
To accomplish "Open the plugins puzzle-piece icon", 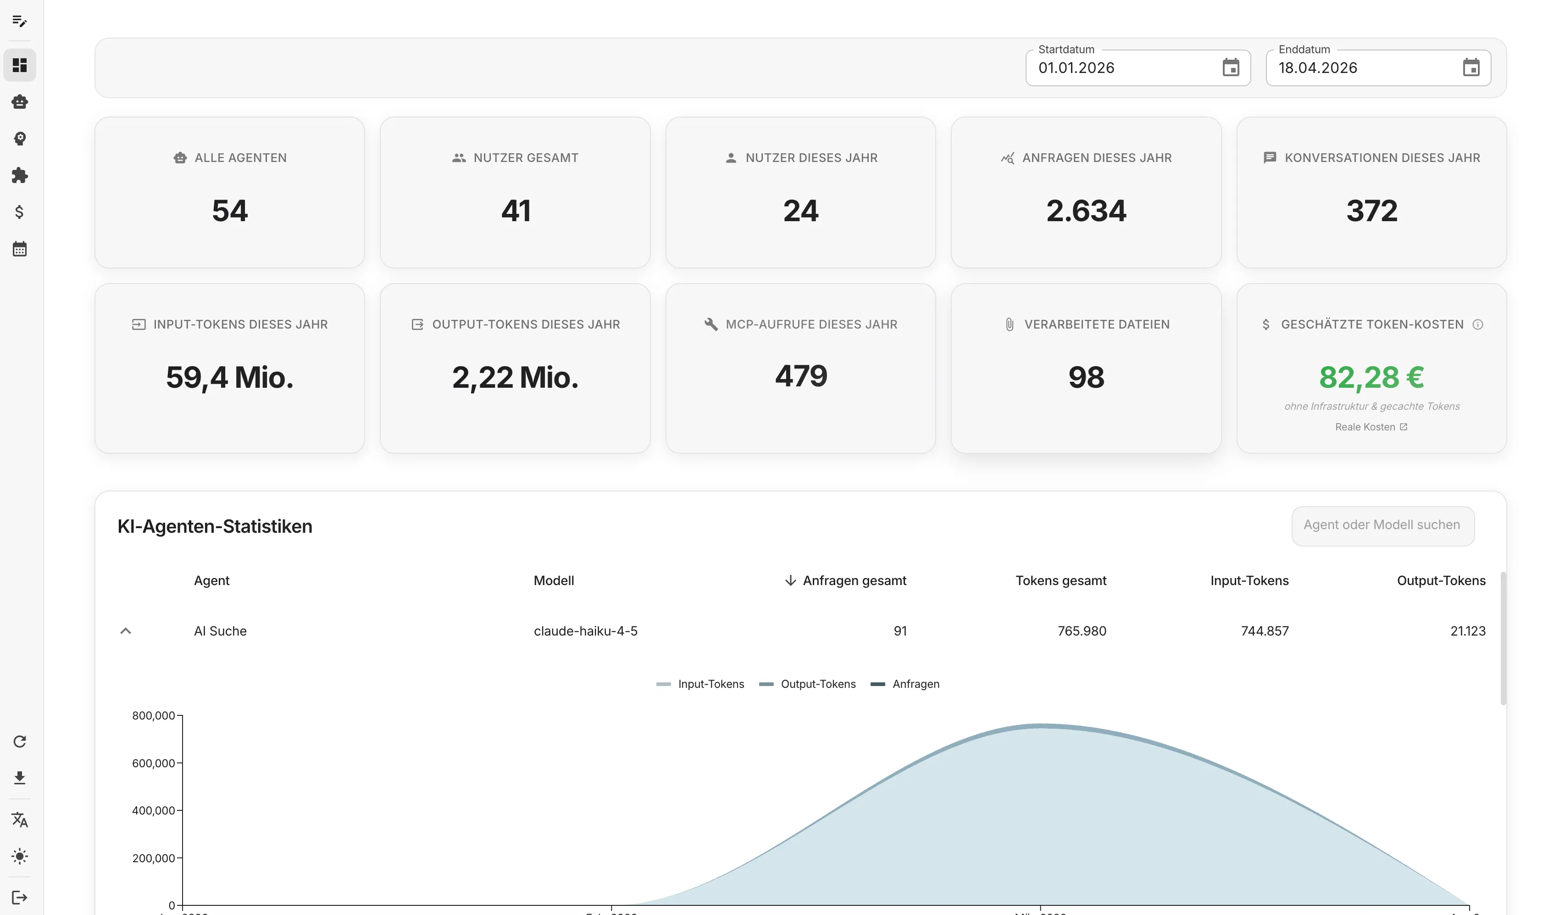I will click(20, 175).
